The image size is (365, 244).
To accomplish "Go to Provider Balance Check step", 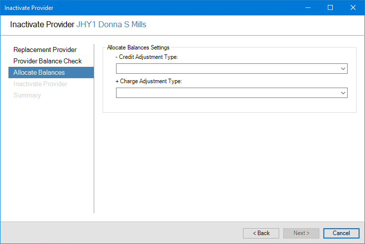I will (x=48, y=61).
